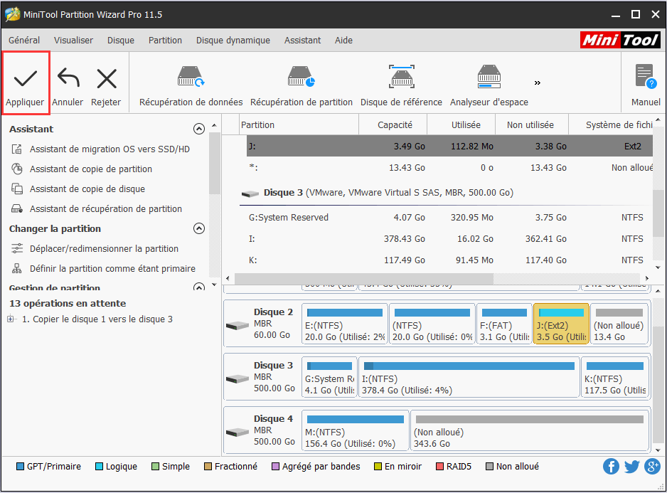Open the Disque dynamique menu

(x=233, y=41)
